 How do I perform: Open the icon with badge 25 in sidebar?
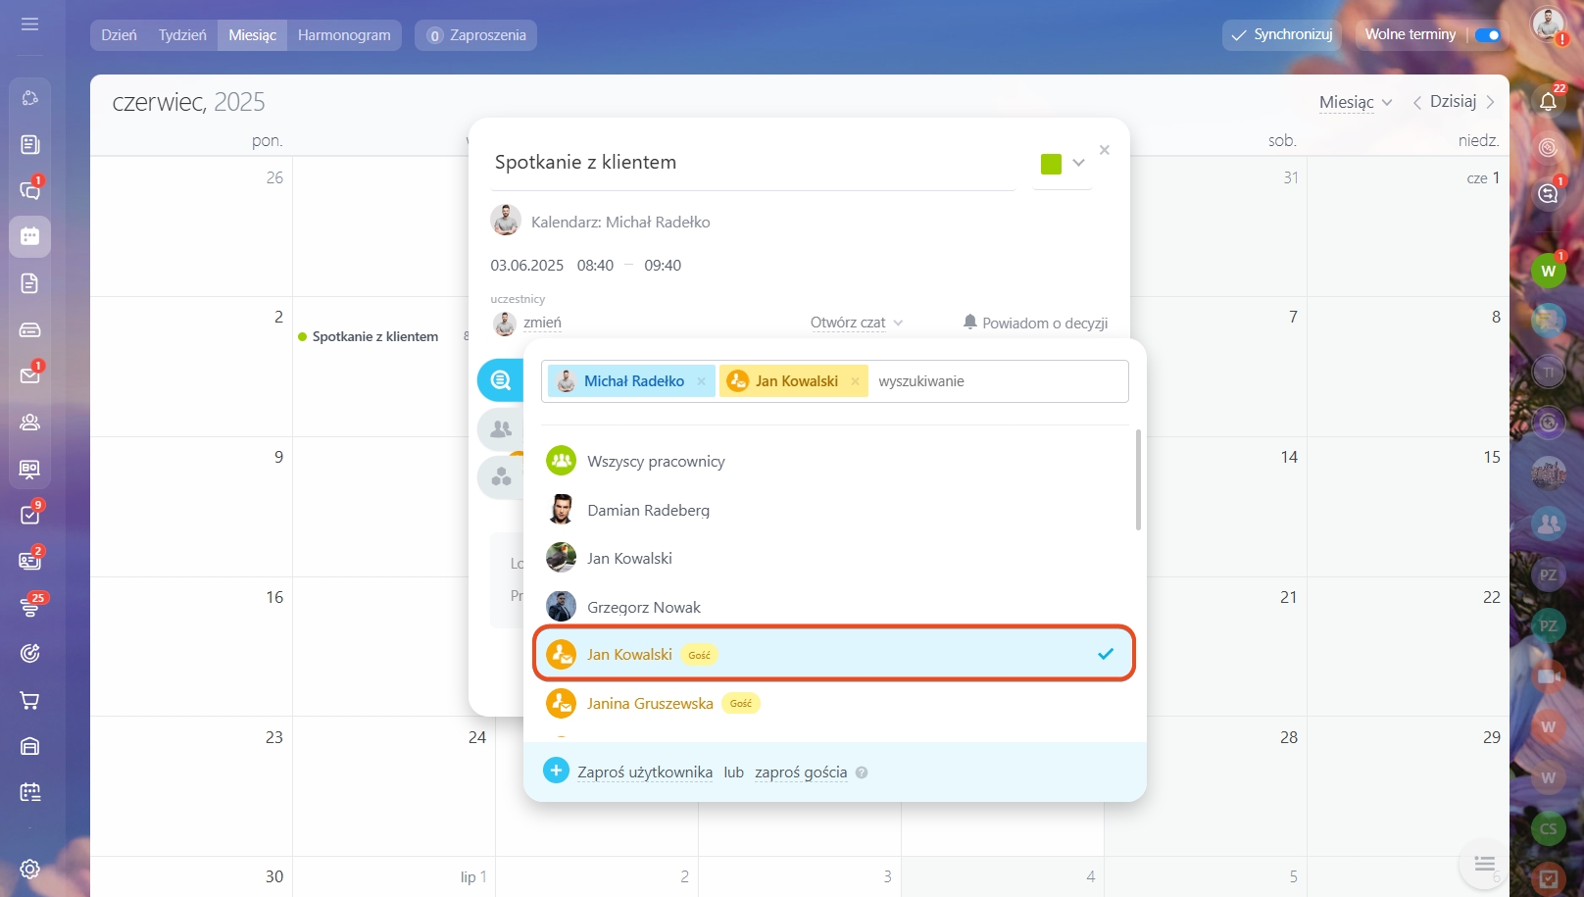(30, 607)
